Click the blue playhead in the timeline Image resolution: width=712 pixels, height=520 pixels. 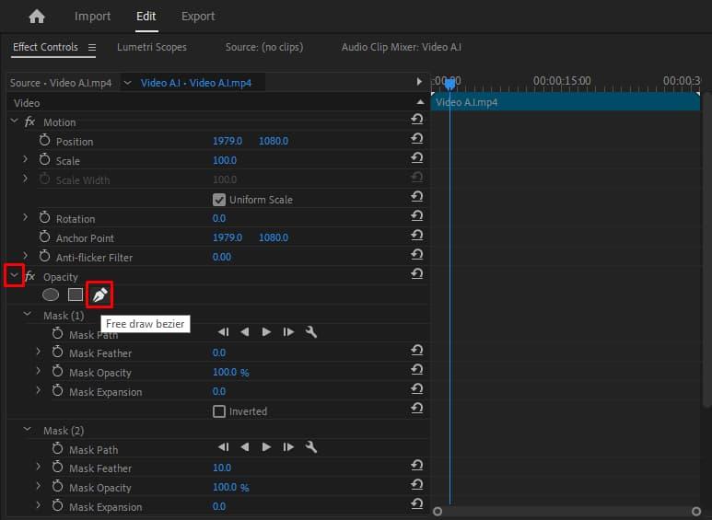(x=449, y=84)
